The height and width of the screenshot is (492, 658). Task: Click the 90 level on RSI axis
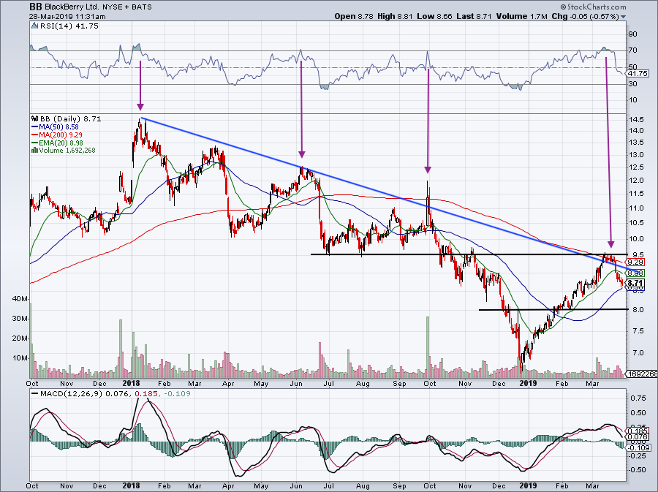(x=633, y=34)
